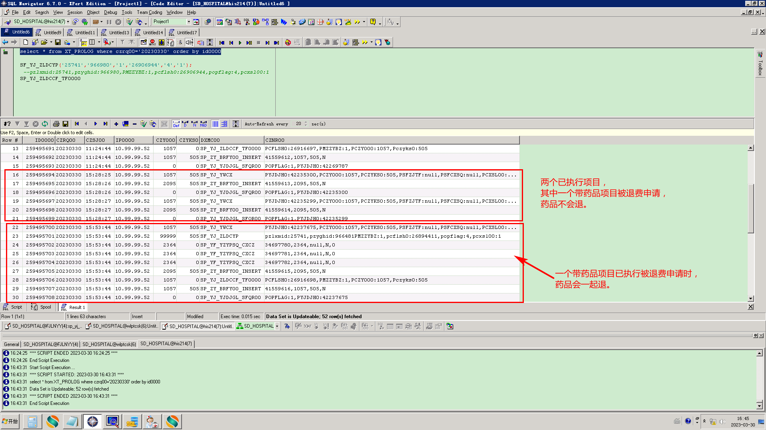The image size is (766, 430).
Task: Open the SD_HOSPITAL schema dropdown in bottom toolbar
Action: (277, 326)
